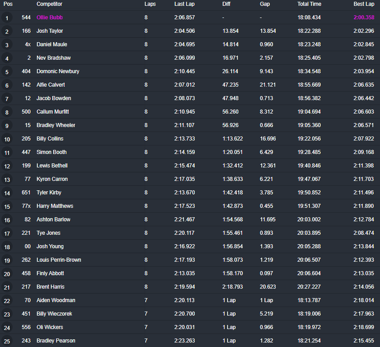The image size is (380, 347).
Task: Click Louis Perrin-Brown's name
Action: point(58,260)
